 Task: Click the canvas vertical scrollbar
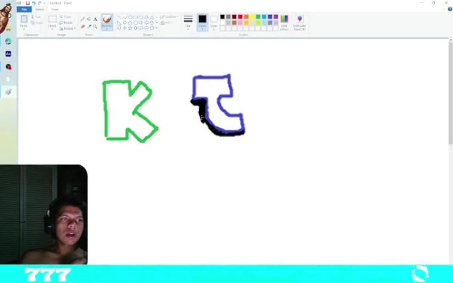(450, 92)
